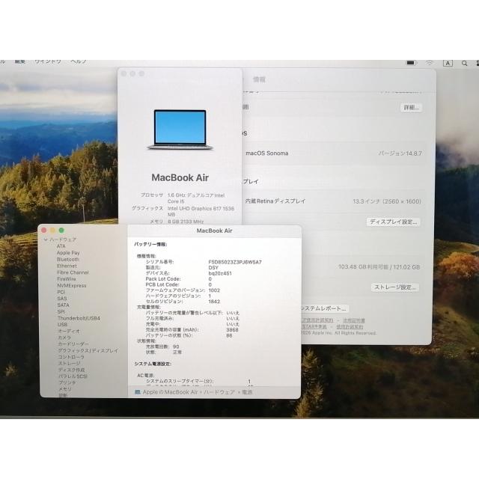Select Thunderbolt/USB4 in the sidebar
The image size is (479, 479).
click(79, 318)
